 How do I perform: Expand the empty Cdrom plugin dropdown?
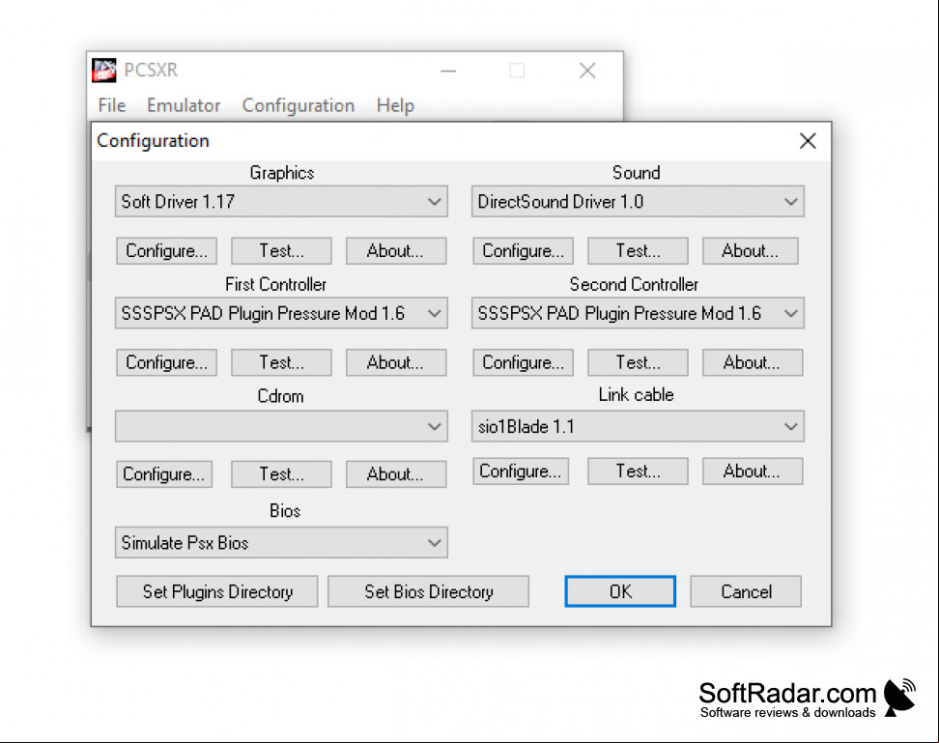pyautogui.click(x=281, y=426)
